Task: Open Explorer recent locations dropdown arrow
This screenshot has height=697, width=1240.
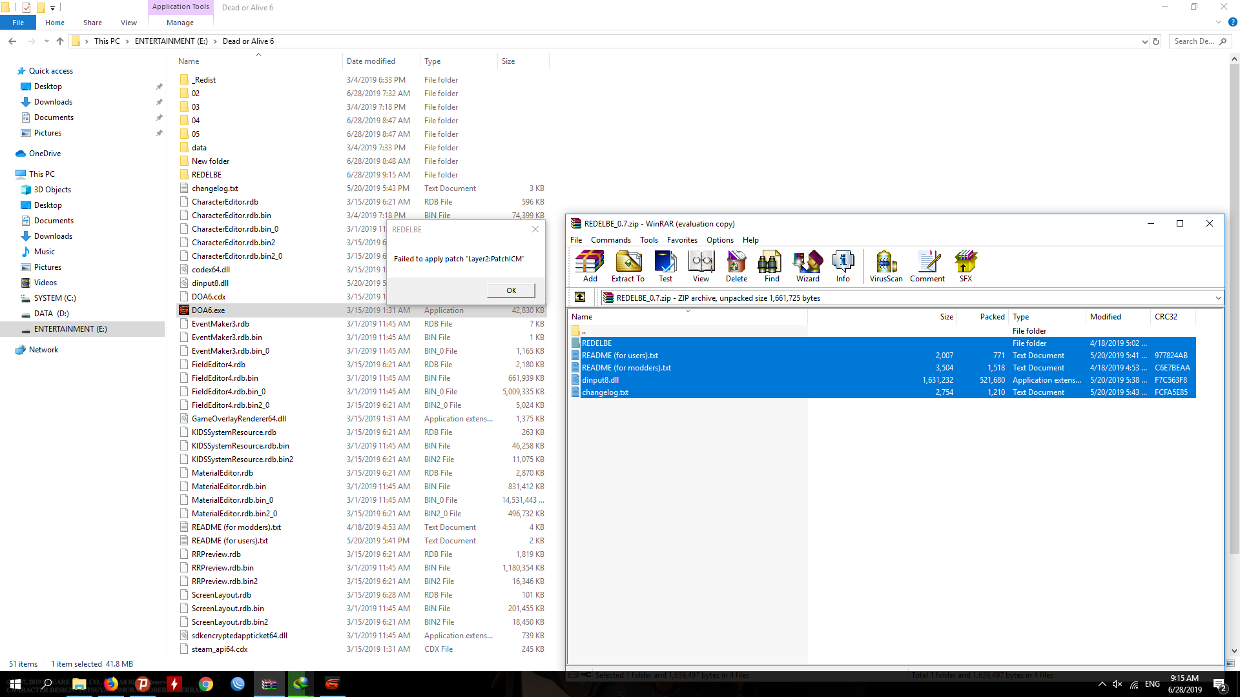Action: point(46,41)
